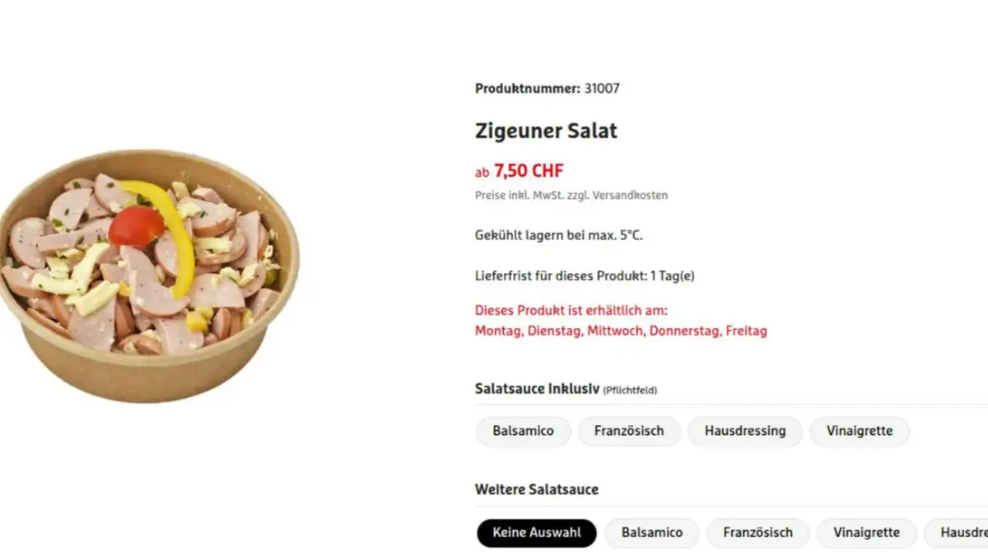Select Vinaigrette under Salatsauce Inklusiv
Viewport: 988px width, 555px height.
859,431
